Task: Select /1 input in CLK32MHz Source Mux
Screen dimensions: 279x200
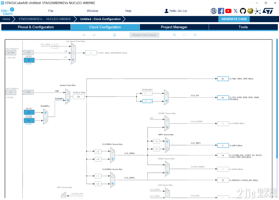Action: click(113, 176)
